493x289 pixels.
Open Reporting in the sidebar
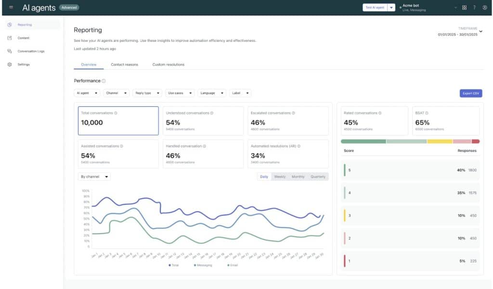pyautogui.click(x=33, y=25)
